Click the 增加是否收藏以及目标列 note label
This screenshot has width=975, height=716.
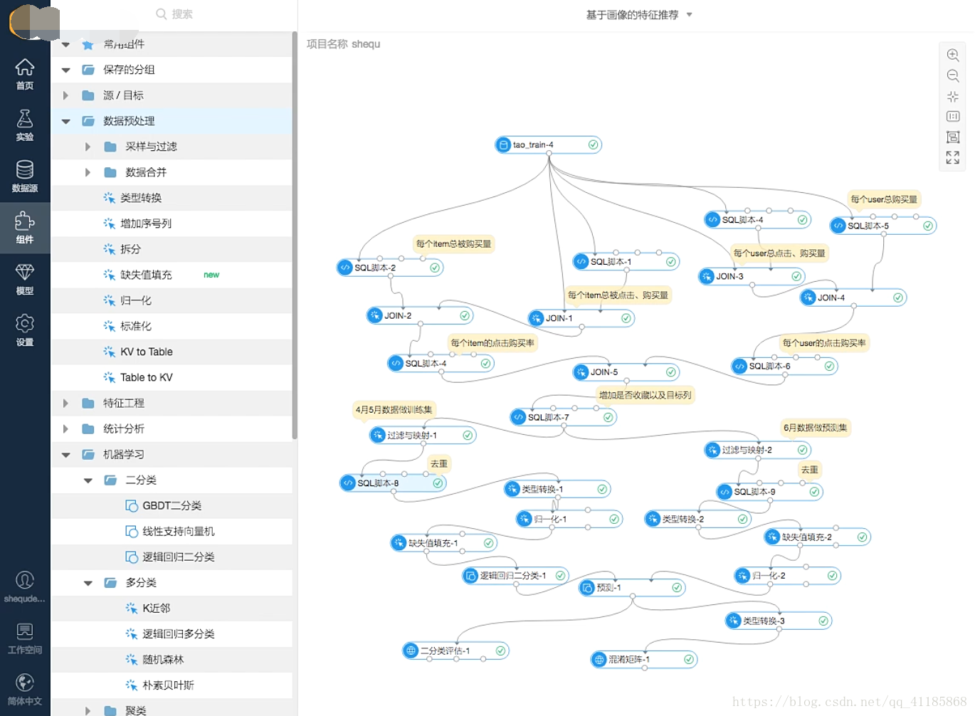(645, 395)
